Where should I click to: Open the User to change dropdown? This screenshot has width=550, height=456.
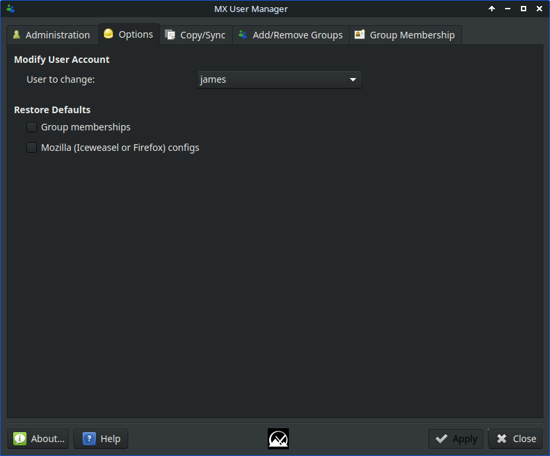click(x=280, y=79)
